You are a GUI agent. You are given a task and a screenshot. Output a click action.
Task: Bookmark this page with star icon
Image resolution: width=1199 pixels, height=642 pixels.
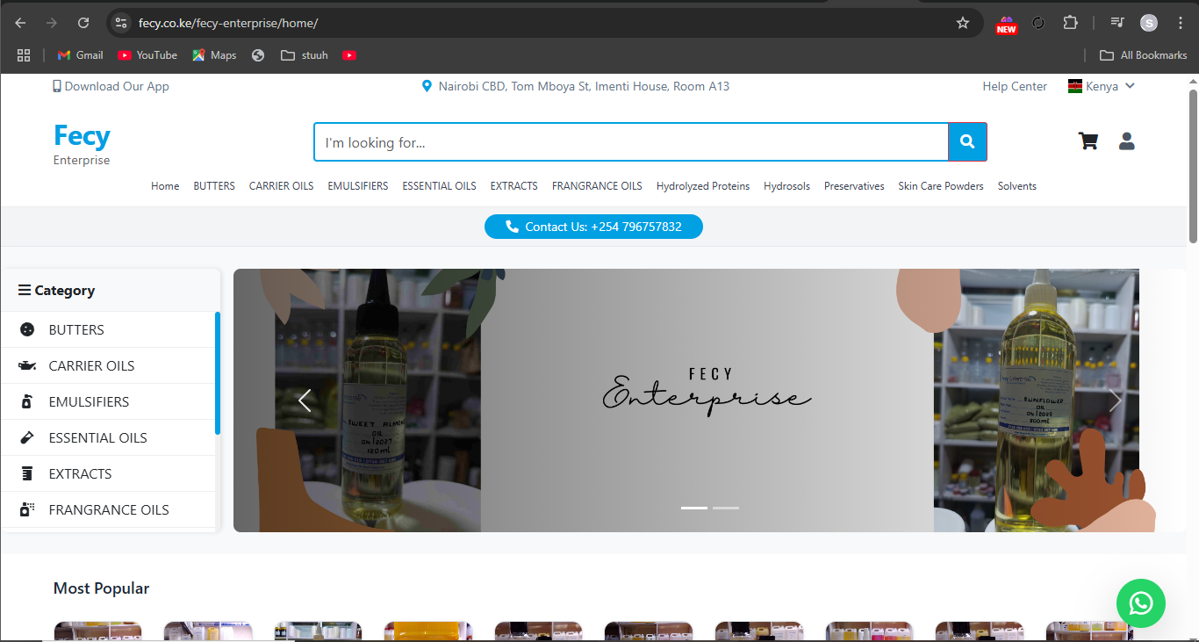tap(963, 23)
